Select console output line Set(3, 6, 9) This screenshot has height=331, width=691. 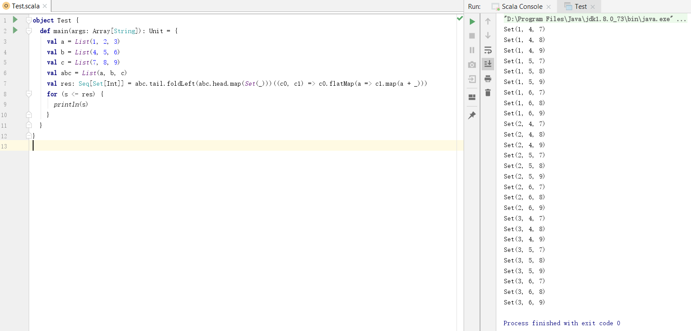point(524,302)
